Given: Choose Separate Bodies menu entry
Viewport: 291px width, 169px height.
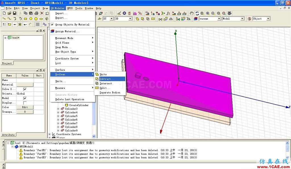Looking at the screenshot, I should pyautogui.click(x=110, y=93).
